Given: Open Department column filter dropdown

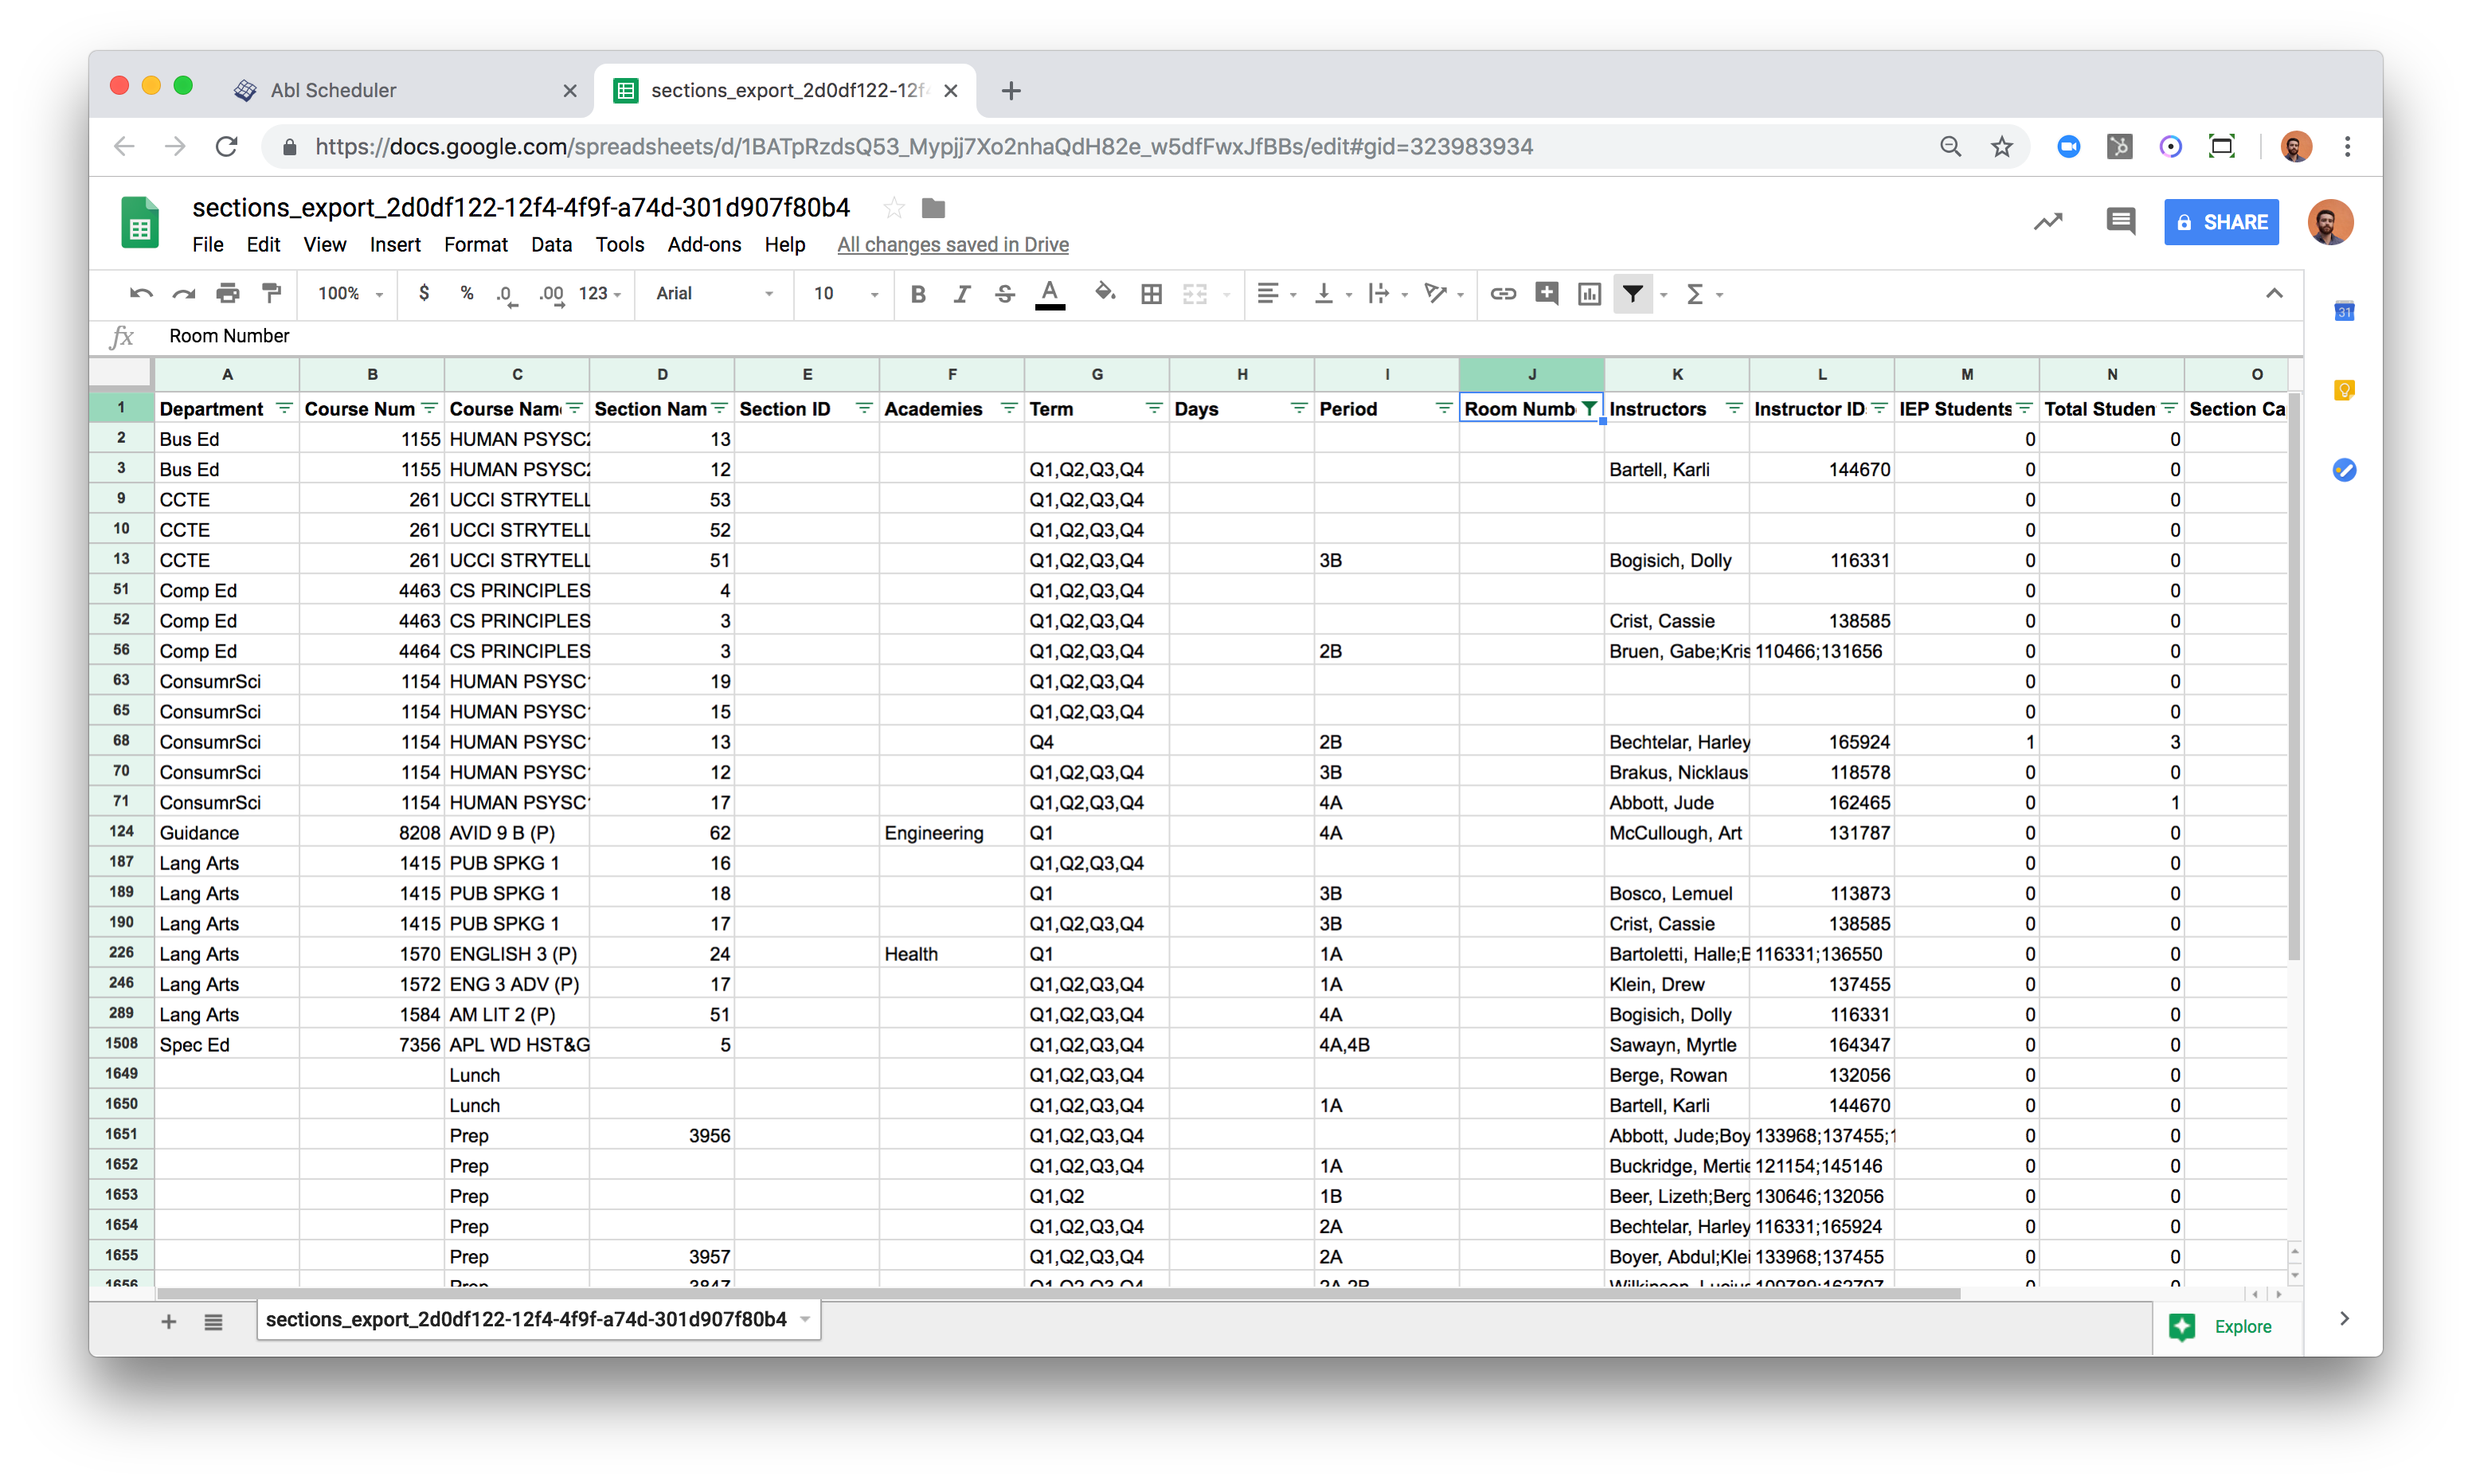Looking at the screenshot, I should click(284, 408).
